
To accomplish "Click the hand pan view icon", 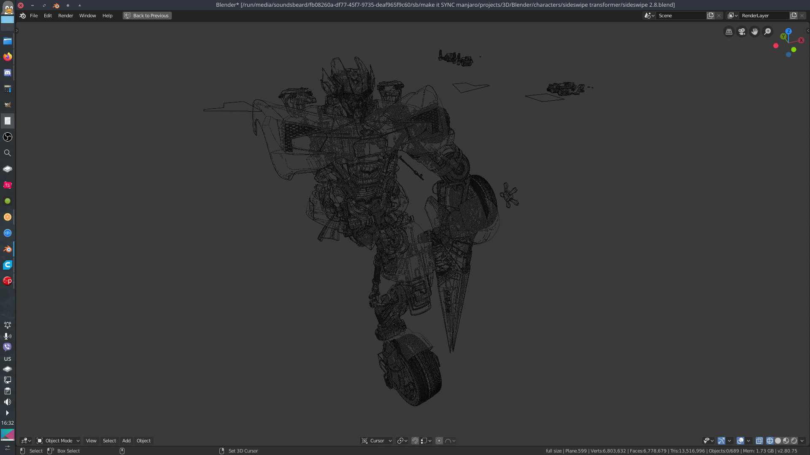I will pos(755,32).
